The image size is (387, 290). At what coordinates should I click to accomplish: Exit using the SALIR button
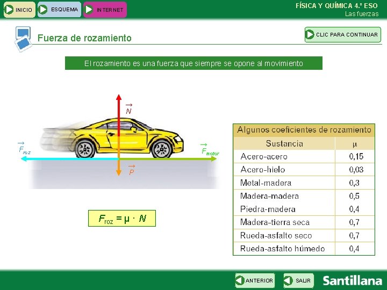pos(298,280)
